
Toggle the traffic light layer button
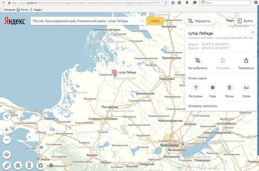29,165
